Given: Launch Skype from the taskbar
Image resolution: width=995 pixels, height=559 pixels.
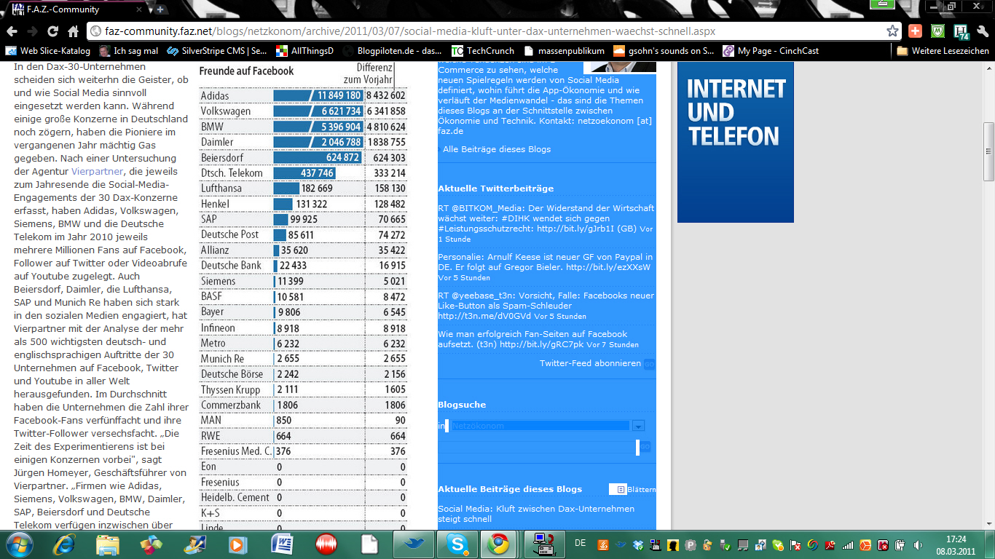Looking at the screenshot, I should coord(457,544).
